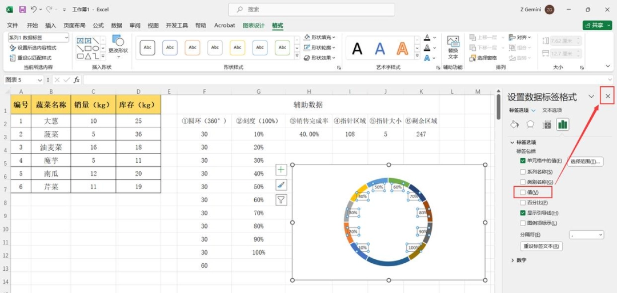Choose yellow-bordered Abc shape style
This screenshot has width=617, height=293.
237,47
